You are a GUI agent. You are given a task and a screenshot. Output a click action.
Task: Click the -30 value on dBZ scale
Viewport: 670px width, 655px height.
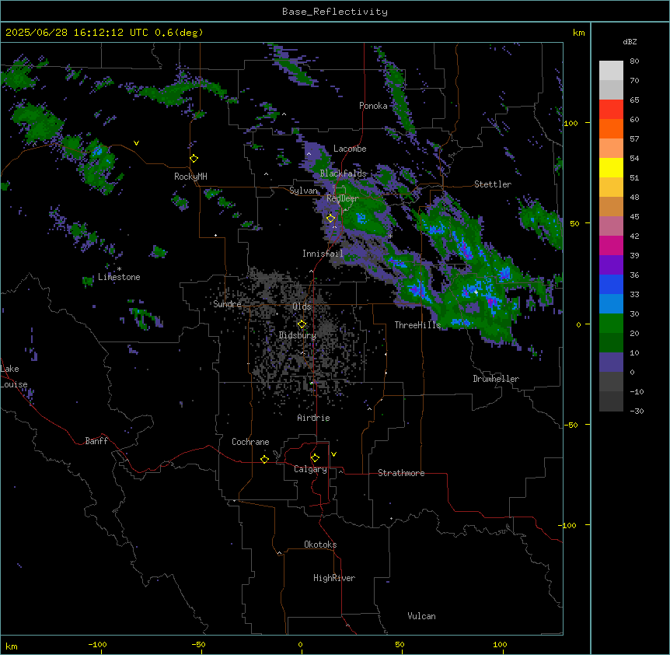pyautogui.click(x=637, y=411)
